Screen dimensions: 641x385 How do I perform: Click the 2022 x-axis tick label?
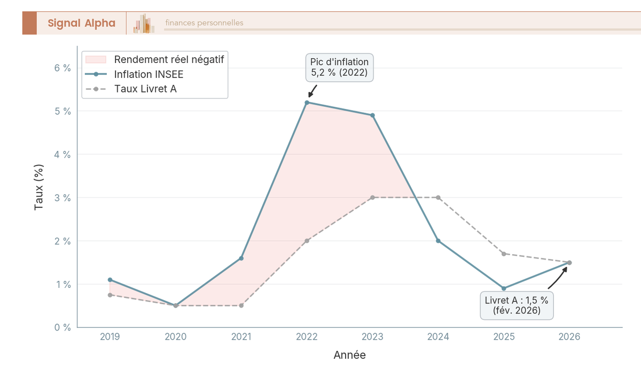[x=307, y=337]
